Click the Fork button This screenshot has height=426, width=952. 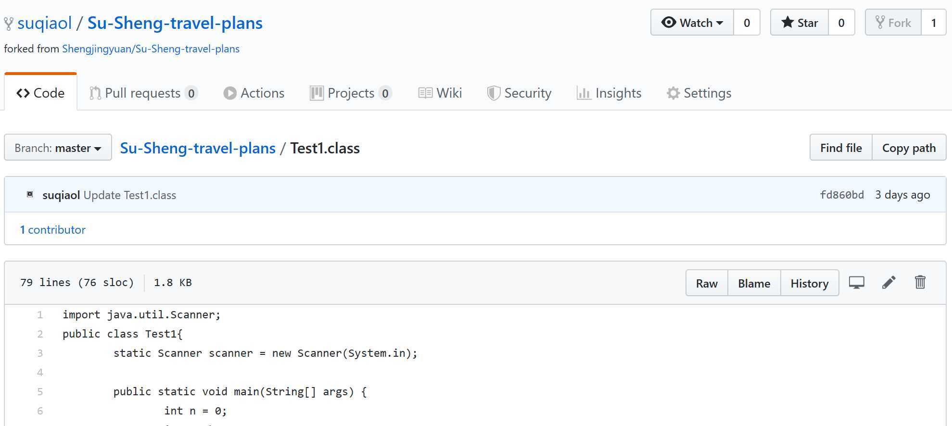pos(893,23)
